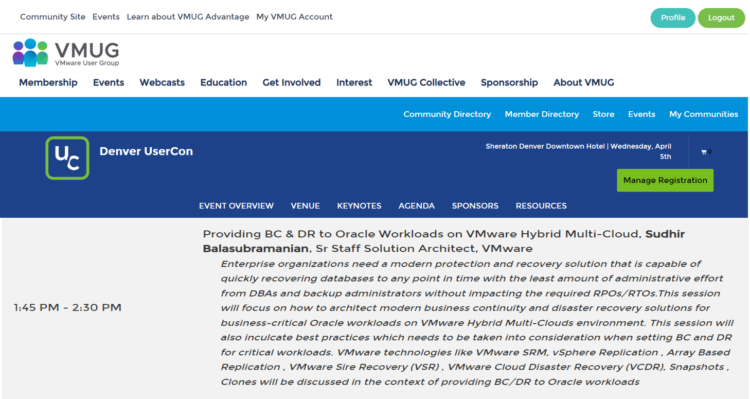The image size is (750, 399).
Task: Open the shopping cart icon
Action: 704,152
